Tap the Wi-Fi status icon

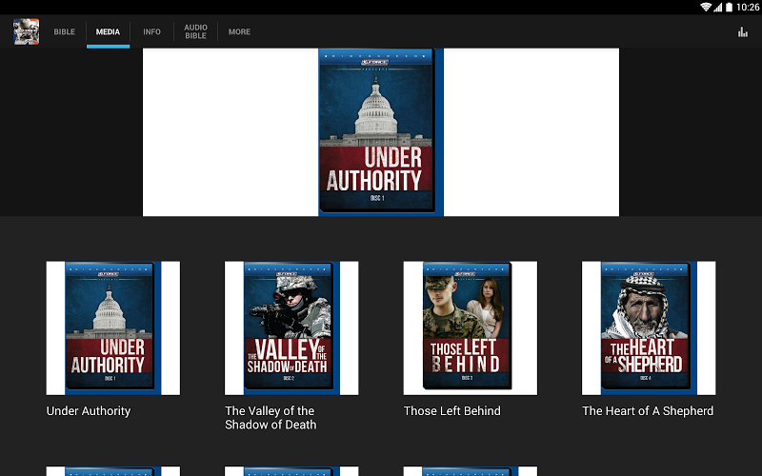pos(706,7)
